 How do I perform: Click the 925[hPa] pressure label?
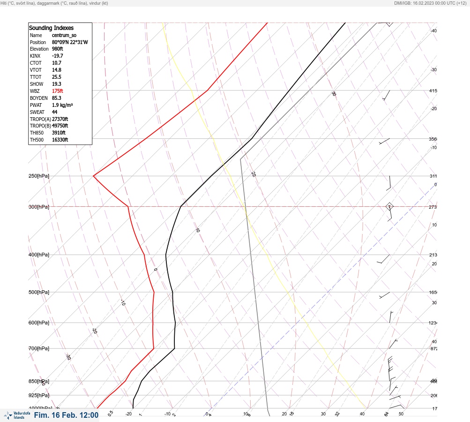click(39, 395)
